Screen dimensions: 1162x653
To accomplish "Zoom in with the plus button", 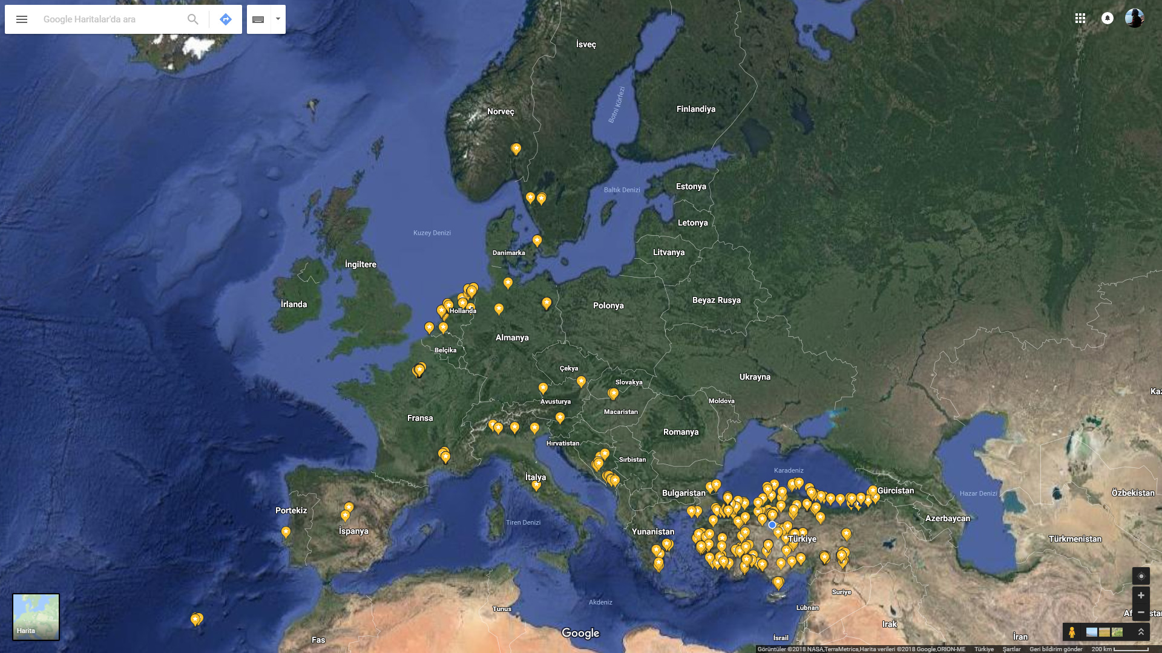I will 1141,596.
